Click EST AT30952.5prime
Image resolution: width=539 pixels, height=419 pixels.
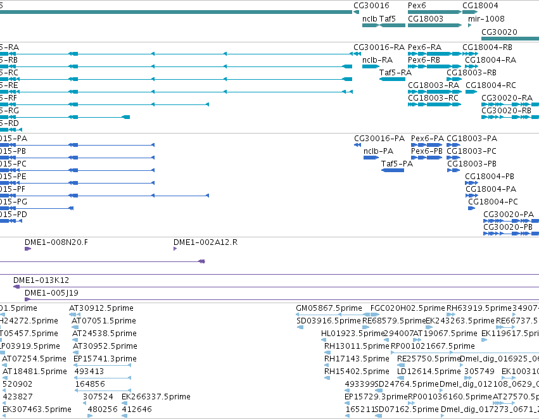coord(105,346)
